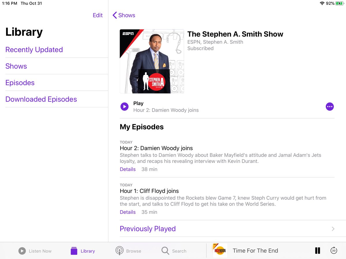The image size is (346, 259).
Task: Switch to the Library tab
Action: pyautogui.click(x=83, y=251)
